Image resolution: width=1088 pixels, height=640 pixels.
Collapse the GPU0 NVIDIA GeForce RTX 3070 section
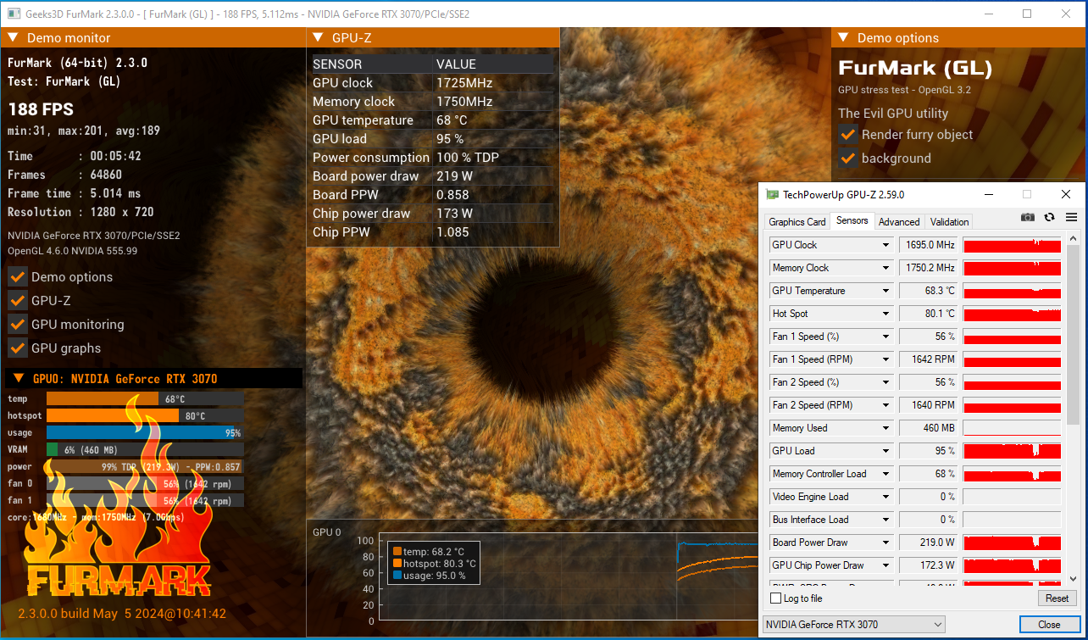tap(18, 379)
